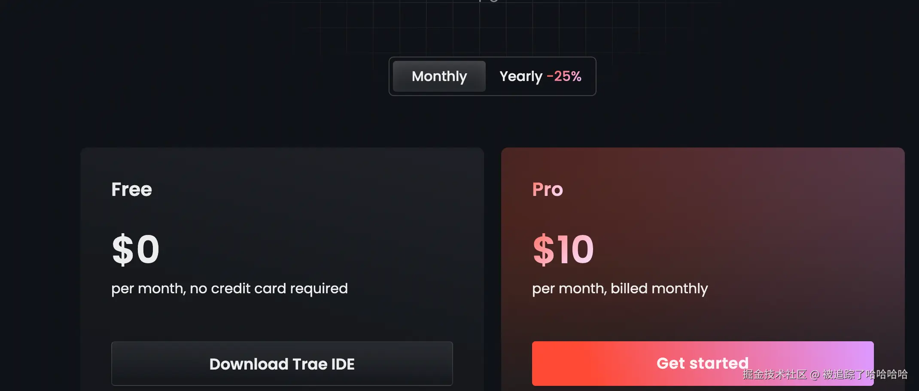Viewport: 919px width, 391px height.
Task: Click 'per month, billed monthly' text
Action: pyautogui.click(x=620, y=289)
